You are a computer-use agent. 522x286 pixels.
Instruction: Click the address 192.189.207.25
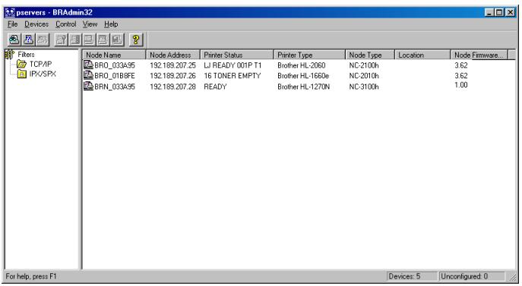tap(172, 65)
